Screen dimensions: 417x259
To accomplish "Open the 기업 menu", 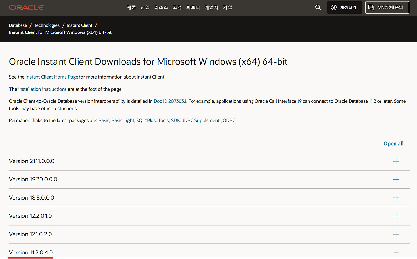I will coord(227,7).
